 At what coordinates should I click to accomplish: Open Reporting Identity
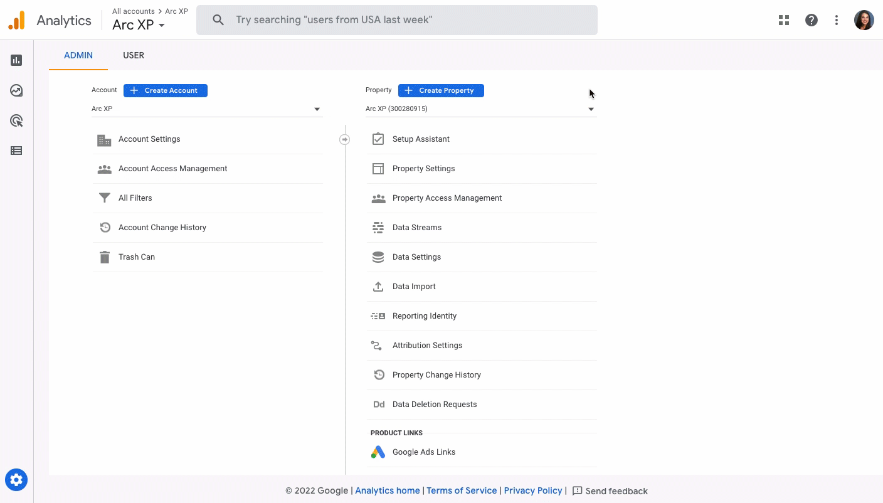tap(425, 316)
